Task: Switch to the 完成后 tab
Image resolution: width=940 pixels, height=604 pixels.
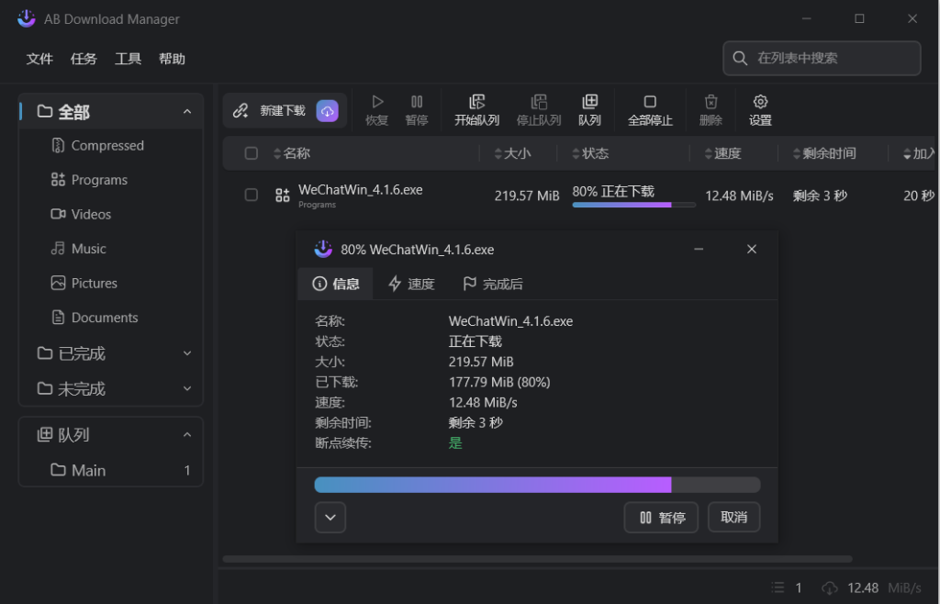Action: (x=493, y=284)
